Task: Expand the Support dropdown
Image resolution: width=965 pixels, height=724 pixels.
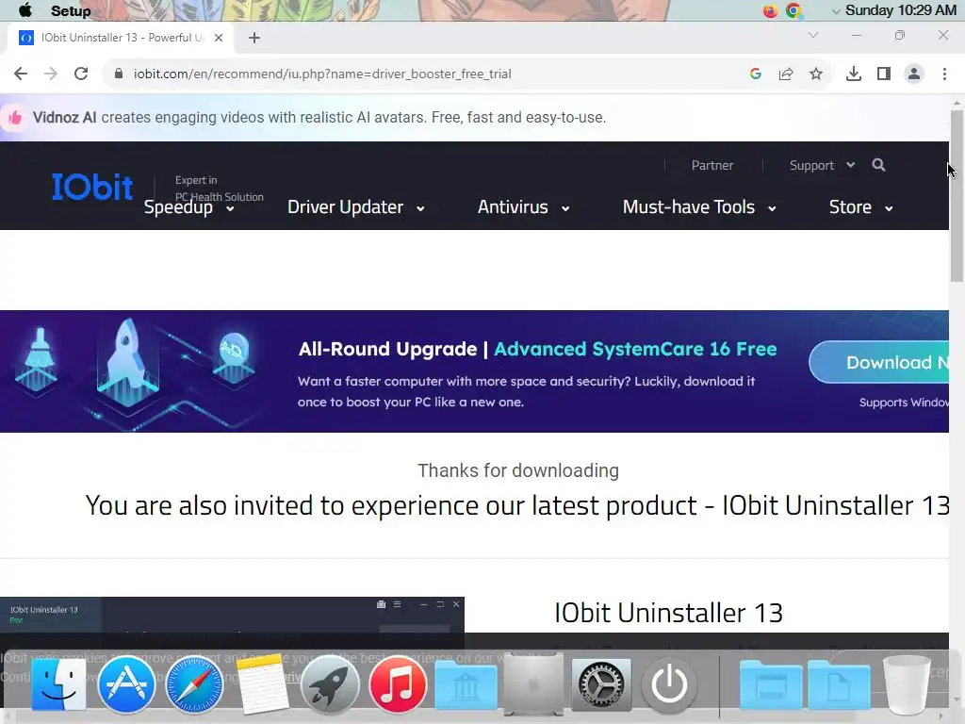Action: (x=822, y=165)
